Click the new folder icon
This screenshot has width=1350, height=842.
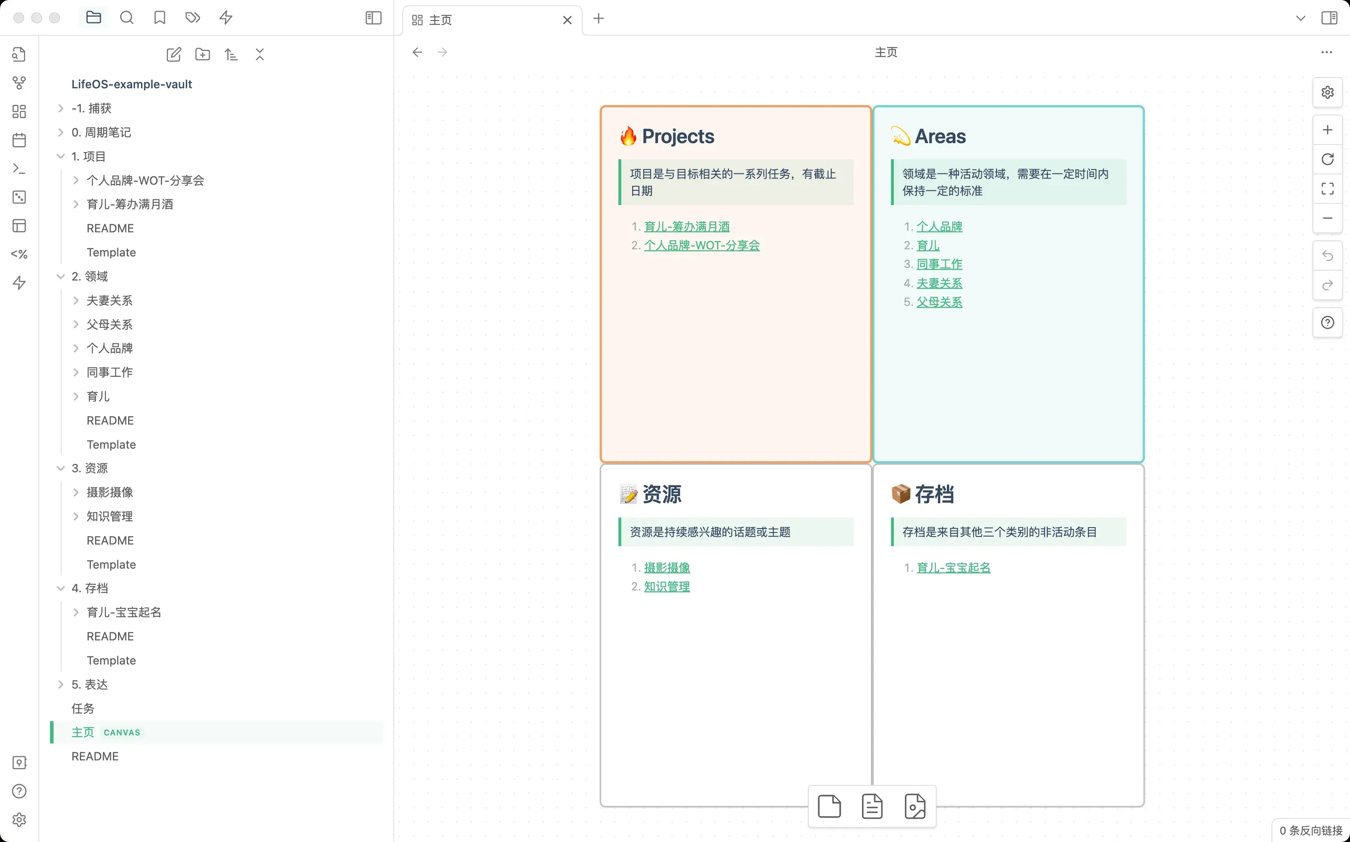point(202,54)
